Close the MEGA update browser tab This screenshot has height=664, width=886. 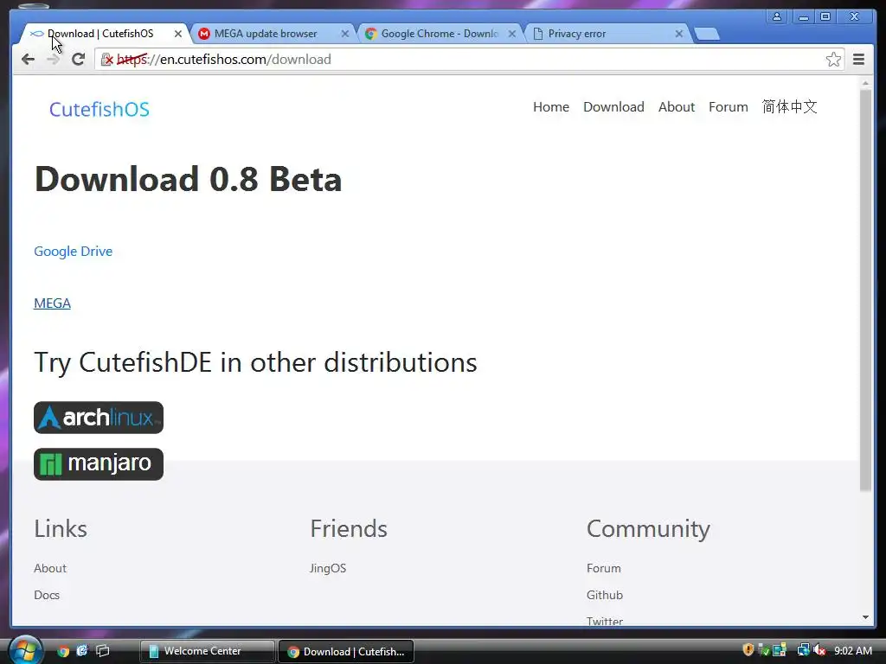(x=344, y=34)
